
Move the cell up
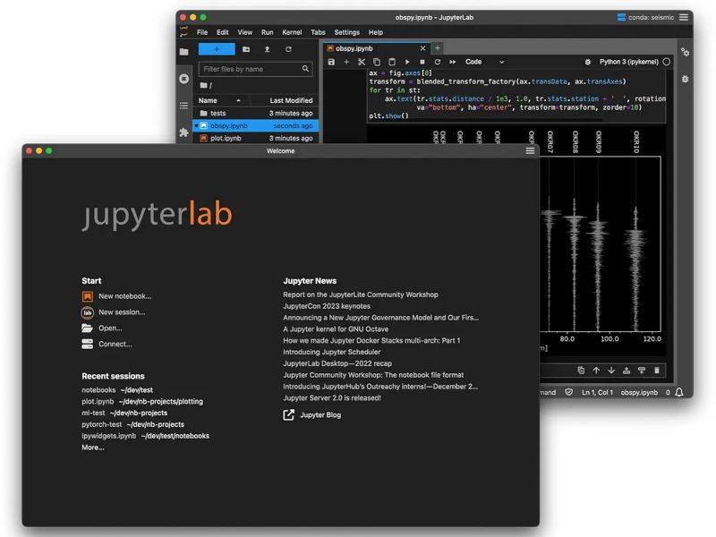tap(596, 371)
